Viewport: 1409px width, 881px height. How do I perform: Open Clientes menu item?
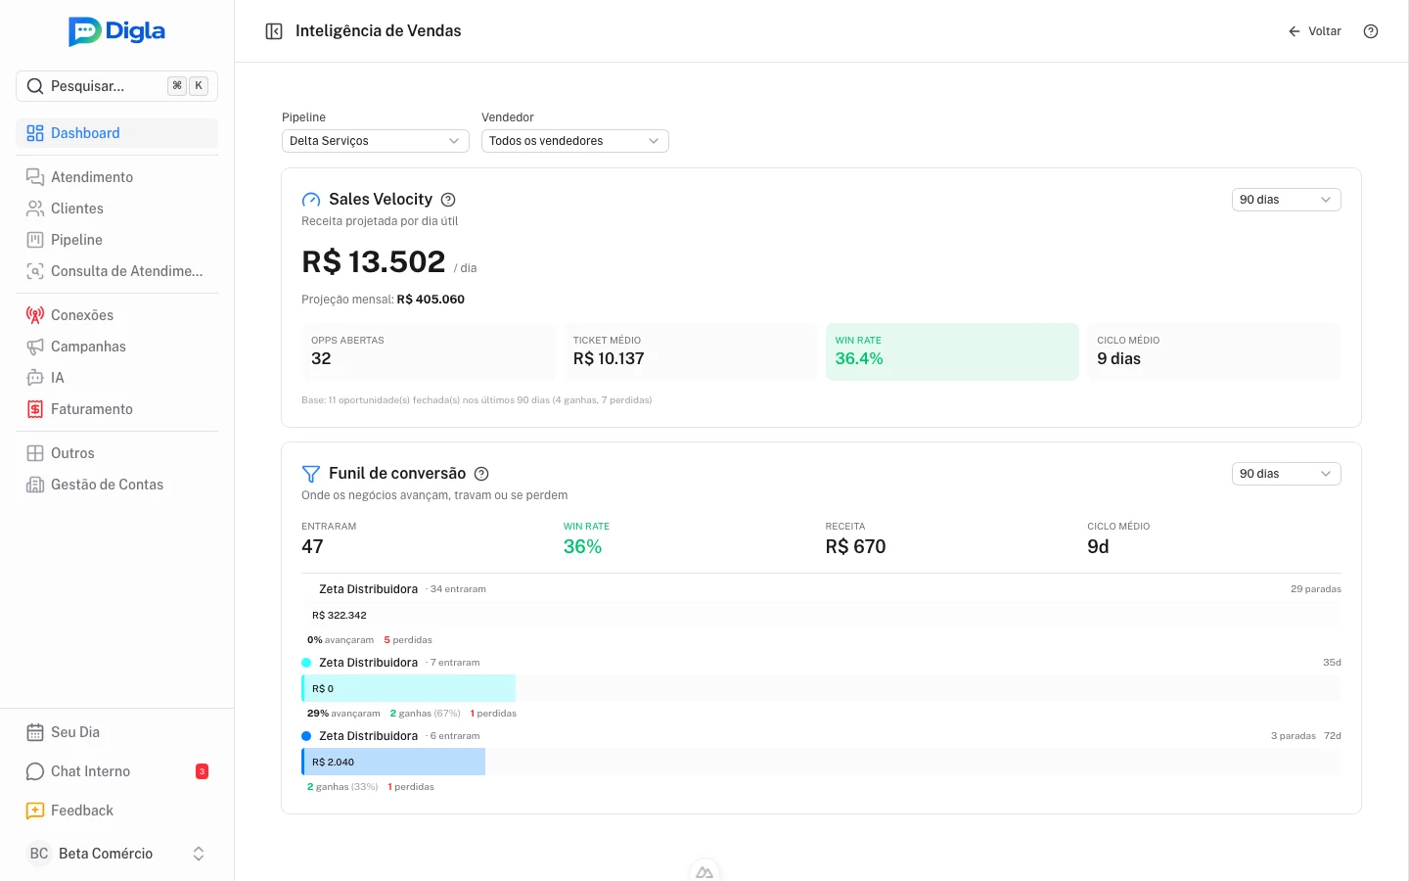(116, 209)
